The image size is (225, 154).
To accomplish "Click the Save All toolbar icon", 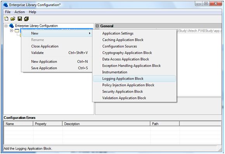I will point(26,19).
